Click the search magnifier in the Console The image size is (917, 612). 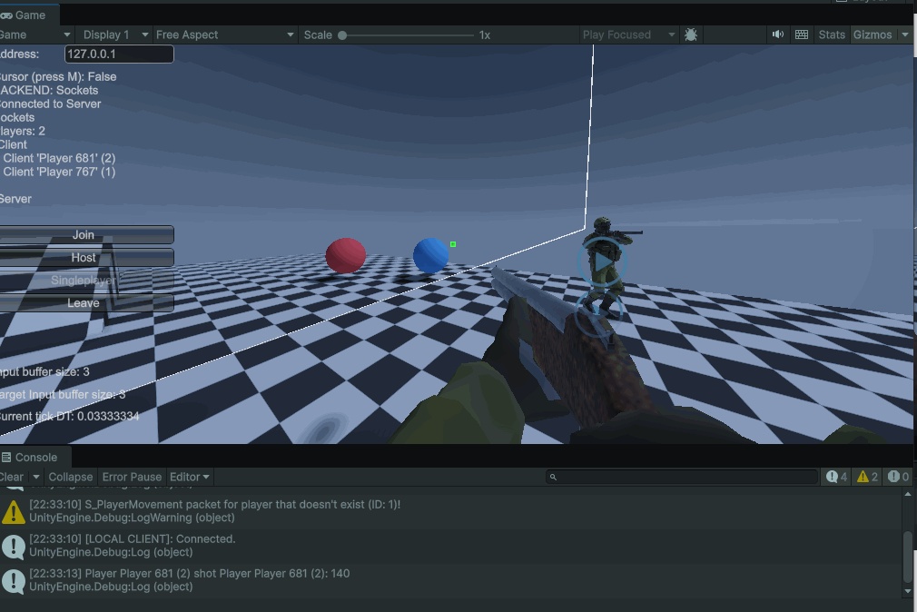point(552,476)
